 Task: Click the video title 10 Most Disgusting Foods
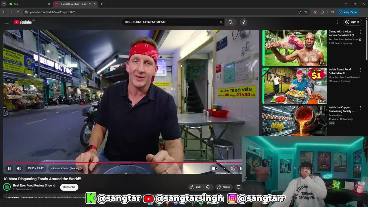[x=42, y=179]
